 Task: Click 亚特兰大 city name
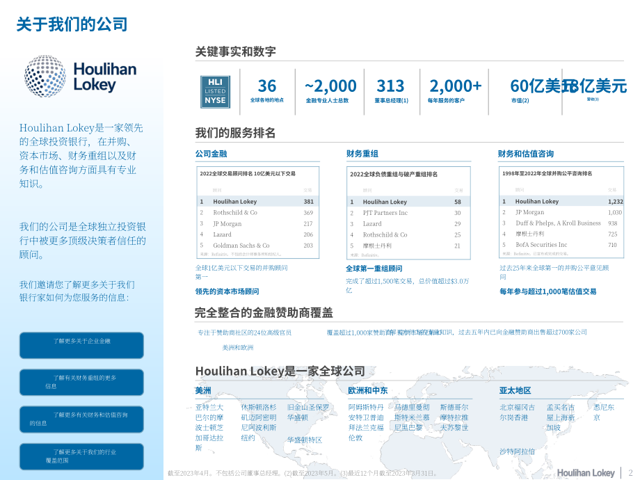pos(209,408)
